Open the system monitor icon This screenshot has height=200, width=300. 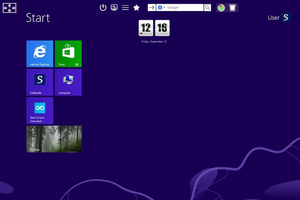[x=114, y=8]
